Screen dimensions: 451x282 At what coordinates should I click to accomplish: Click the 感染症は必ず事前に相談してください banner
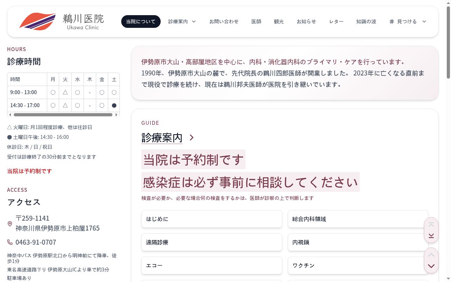coord(251,182)
